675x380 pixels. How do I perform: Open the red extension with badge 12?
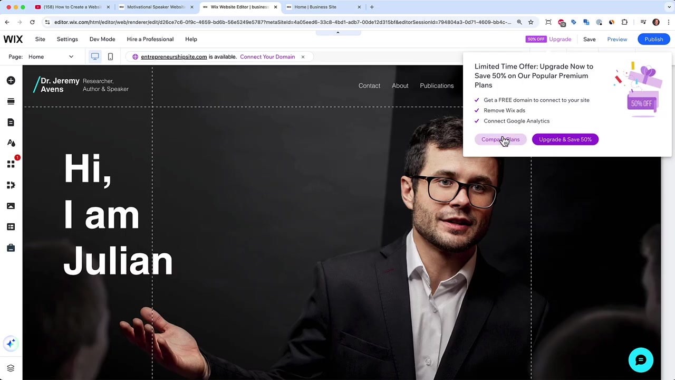point(561,23)
